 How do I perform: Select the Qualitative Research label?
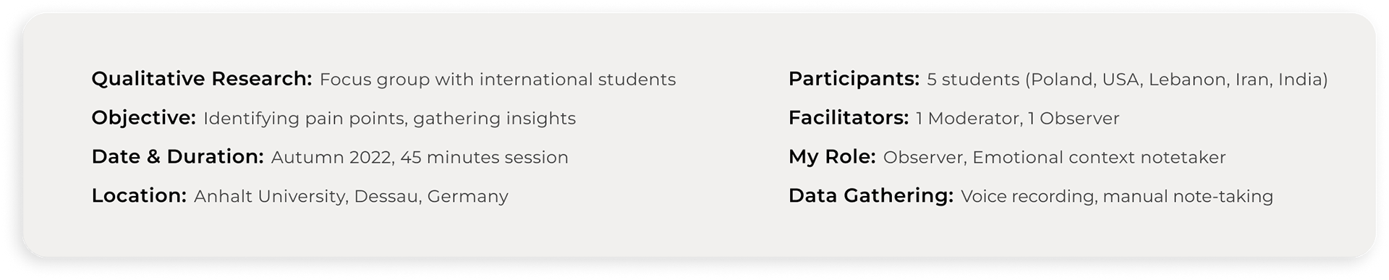coord(202,79)
